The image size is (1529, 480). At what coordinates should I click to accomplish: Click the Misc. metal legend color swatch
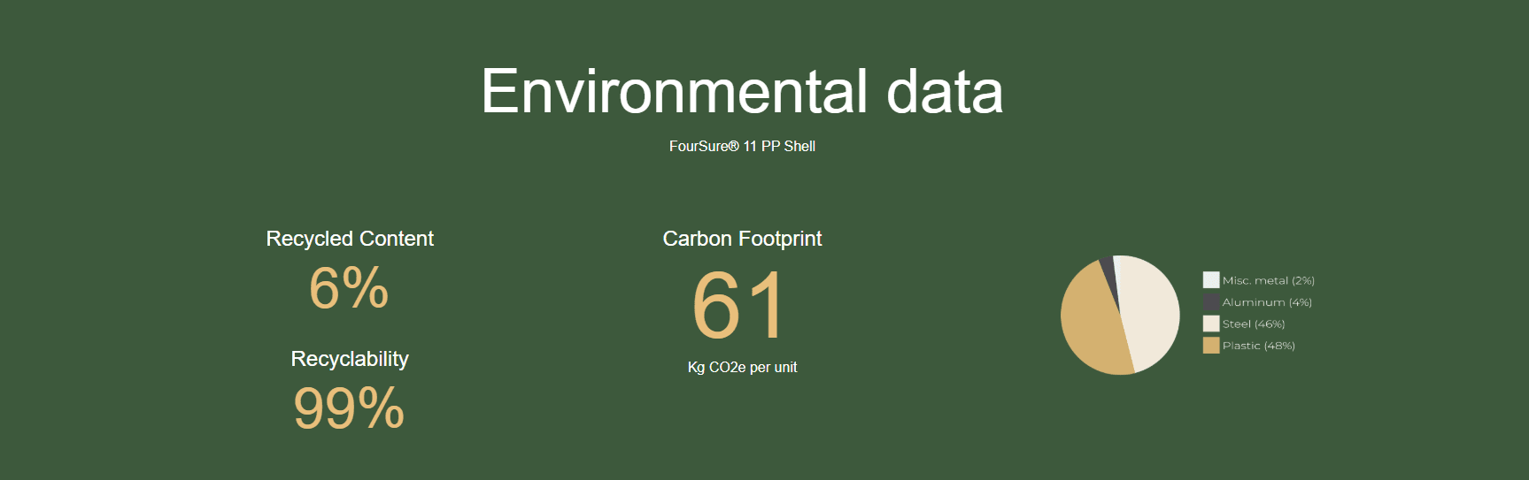click(x=1210, y=280)
